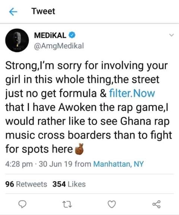Tap the word Retweets label
The width and height of the screenshot is (179, 215).
(32, 184)
